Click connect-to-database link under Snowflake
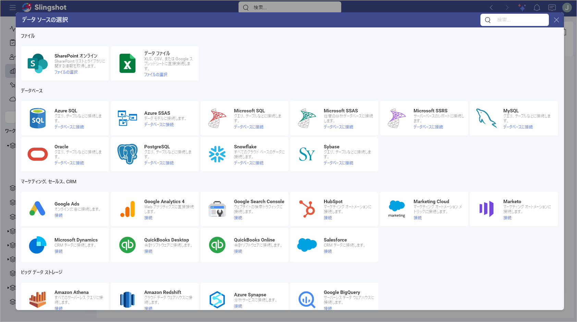The height and width of the screenshot is (322, 577). pyautogui.click(x=249, y=163)
